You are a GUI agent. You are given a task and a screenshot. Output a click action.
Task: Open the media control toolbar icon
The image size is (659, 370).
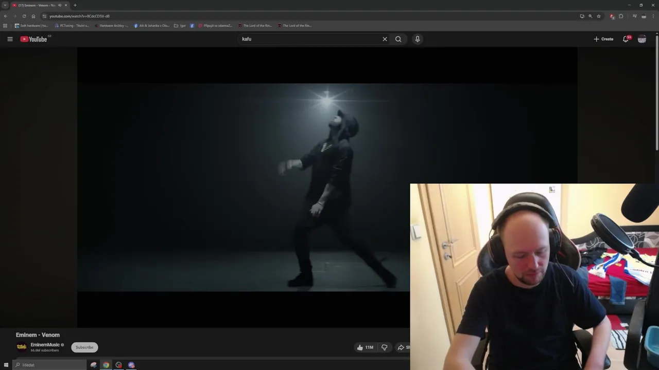635,16
